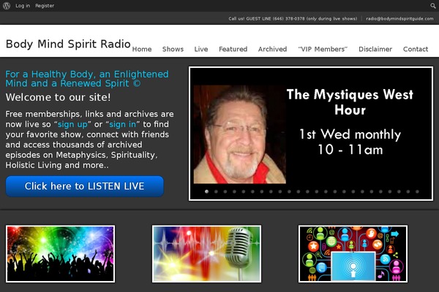Click the photo of the show host

240,134
